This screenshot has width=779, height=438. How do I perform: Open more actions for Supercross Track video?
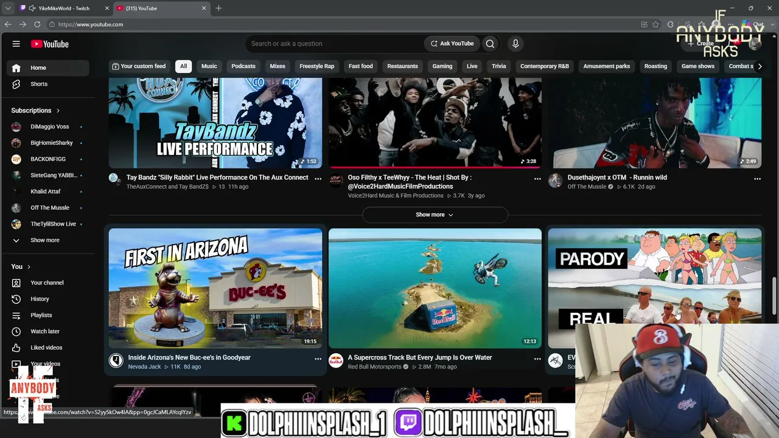click(537, 359)
